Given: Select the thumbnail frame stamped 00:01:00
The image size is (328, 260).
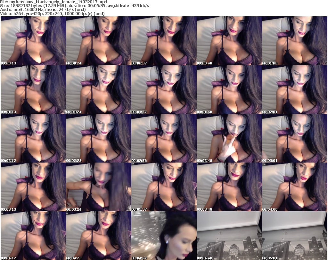Looking at the screenshot, I should (295, 41).
